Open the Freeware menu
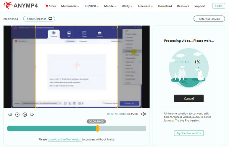 pos(145,6)
